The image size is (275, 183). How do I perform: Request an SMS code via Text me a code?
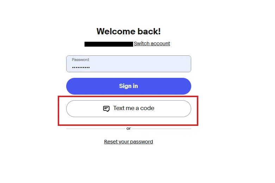[x=129, y=109]
